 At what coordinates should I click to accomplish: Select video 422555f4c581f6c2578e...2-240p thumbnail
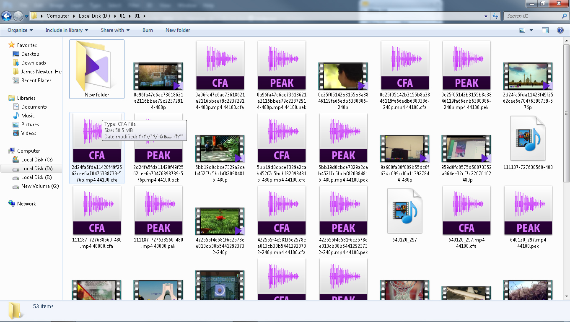coord(220,221)
